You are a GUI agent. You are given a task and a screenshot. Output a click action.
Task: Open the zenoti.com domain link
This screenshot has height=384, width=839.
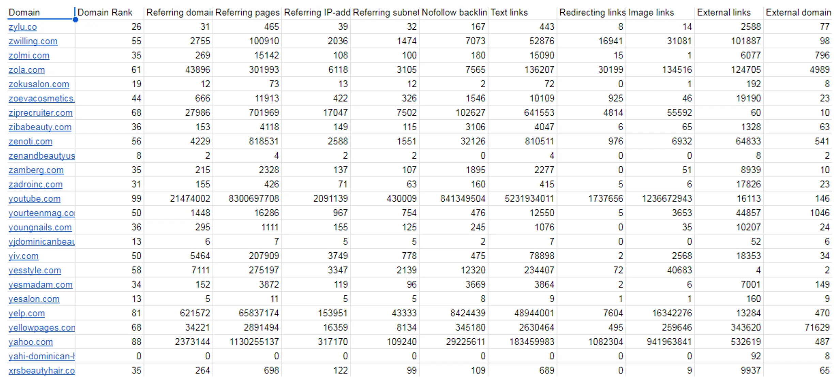(30, 142)
